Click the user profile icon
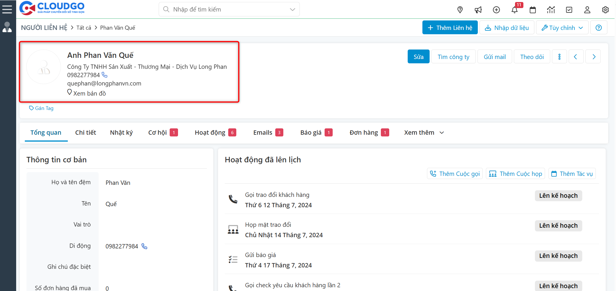This screenshot has width=616, height=291. [587, 9]
